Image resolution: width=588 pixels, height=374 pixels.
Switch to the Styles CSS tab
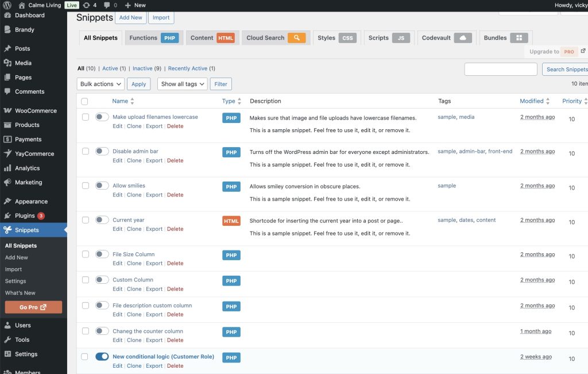(336, 38)
